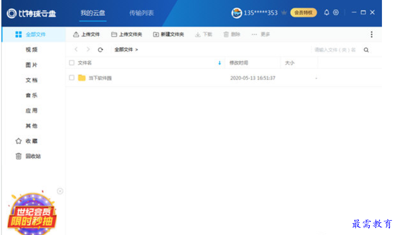Click the 上传文件夹 button
Viewport: 395px width, 235px height.
coord(127,35)
